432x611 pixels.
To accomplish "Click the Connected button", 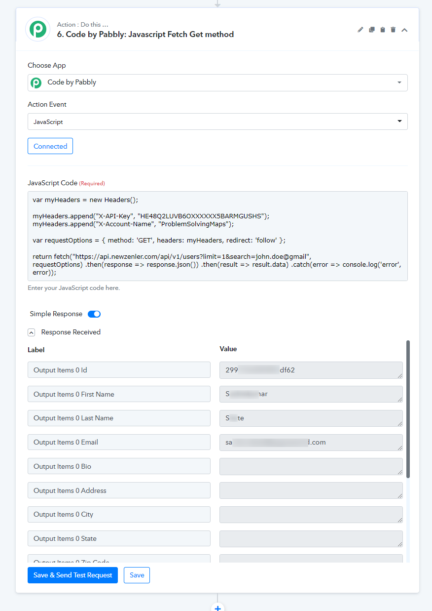I will (50, 146).
